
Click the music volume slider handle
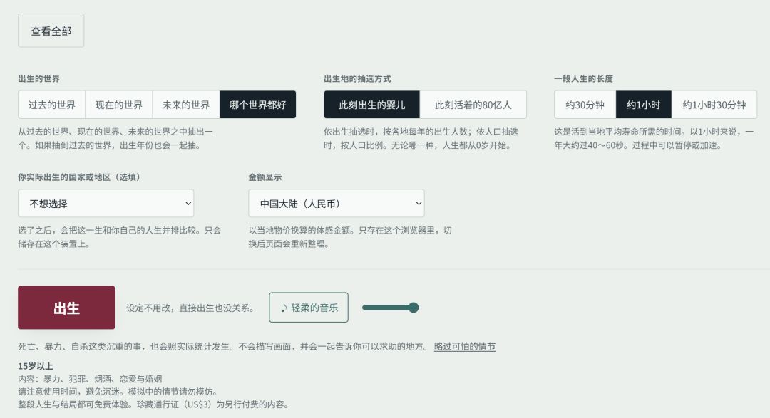pyautogui.click(x=414, y=308)
